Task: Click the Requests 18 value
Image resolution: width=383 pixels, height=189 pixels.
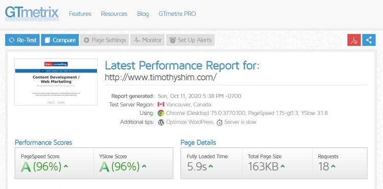Action: [x=324, y=167]
